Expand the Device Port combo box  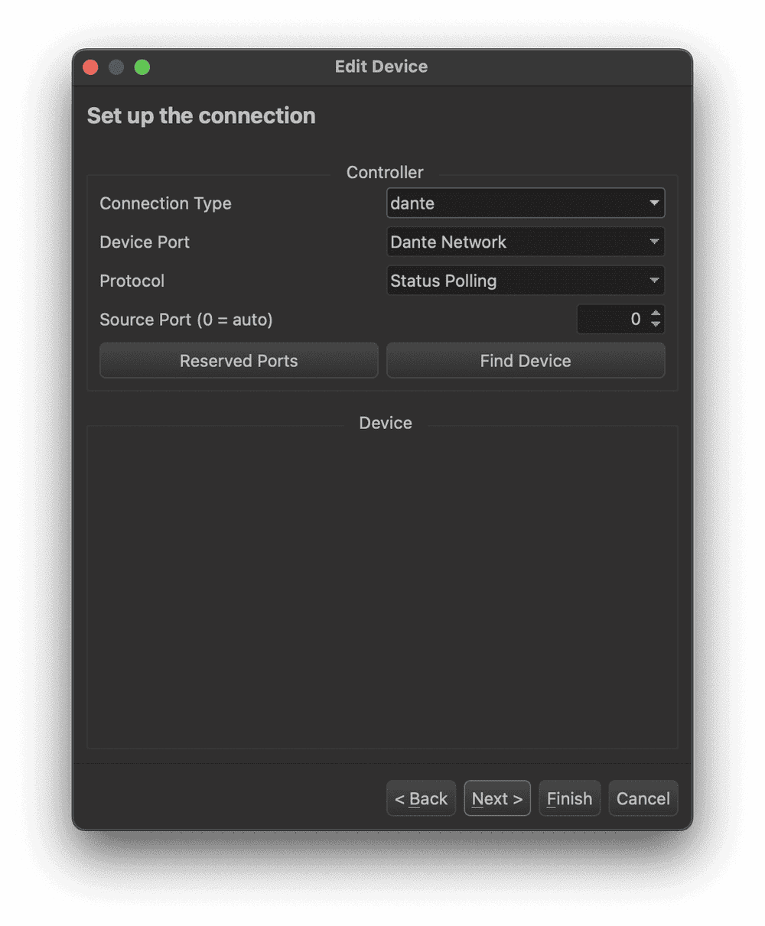[x=526, y=242]
